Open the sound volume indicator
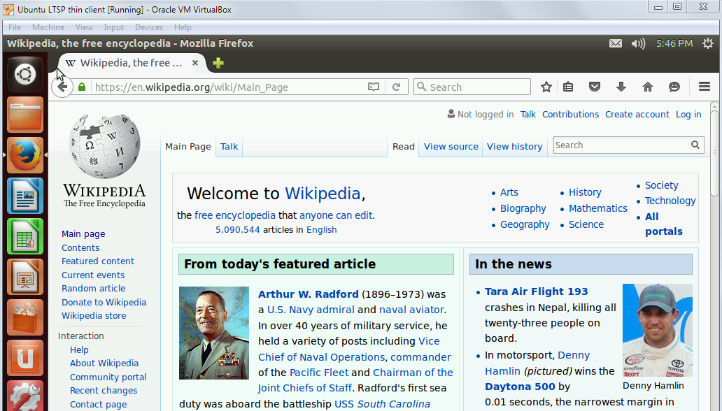The width and height of the screenshot is (722, 411). tap(638, 43)
